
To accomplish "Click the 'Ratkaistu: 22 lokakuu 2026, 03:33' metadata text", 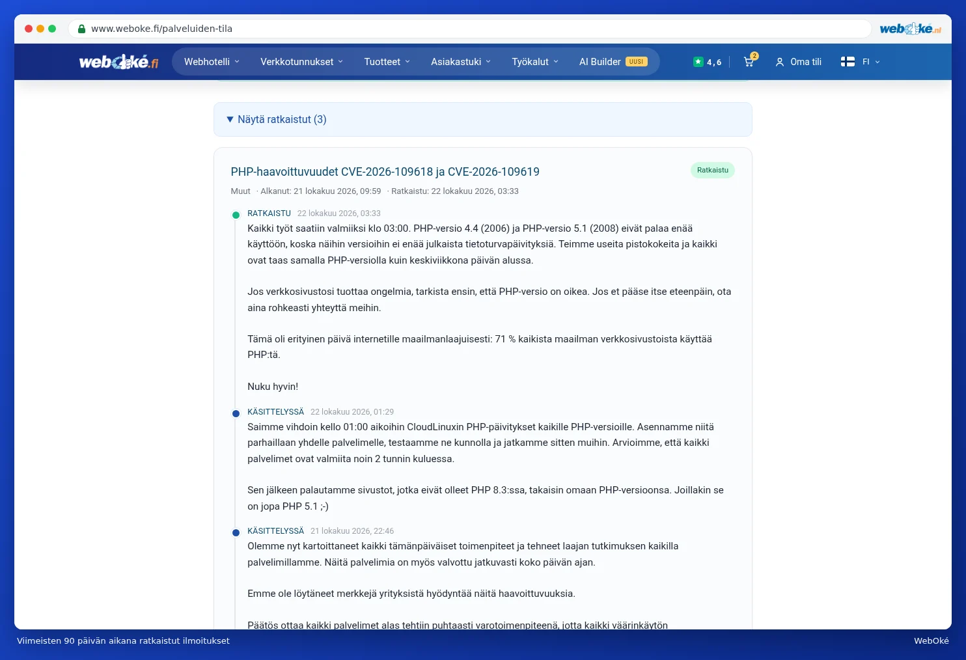I will 455,191.
